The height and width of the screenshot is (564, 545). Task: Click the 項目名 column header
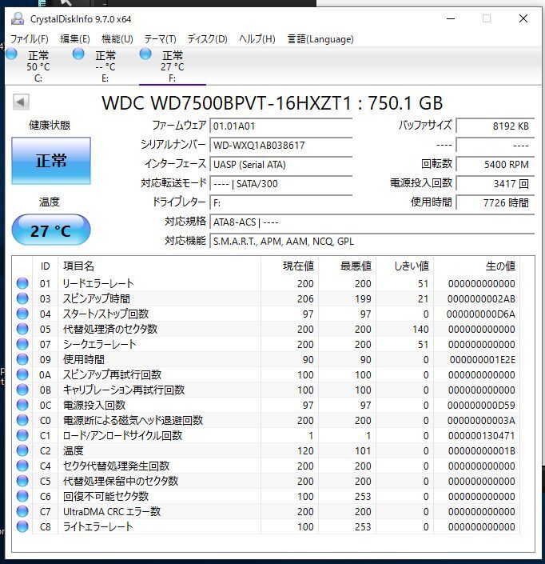tap(159, 266)
